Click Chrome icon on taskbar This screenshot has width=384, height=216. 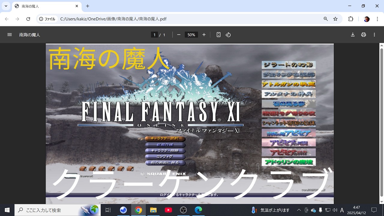coord(138,210)
